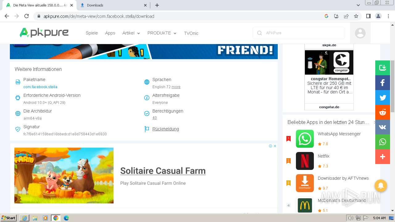Open Microsoft Edge from taskbar

pos(66,218)
